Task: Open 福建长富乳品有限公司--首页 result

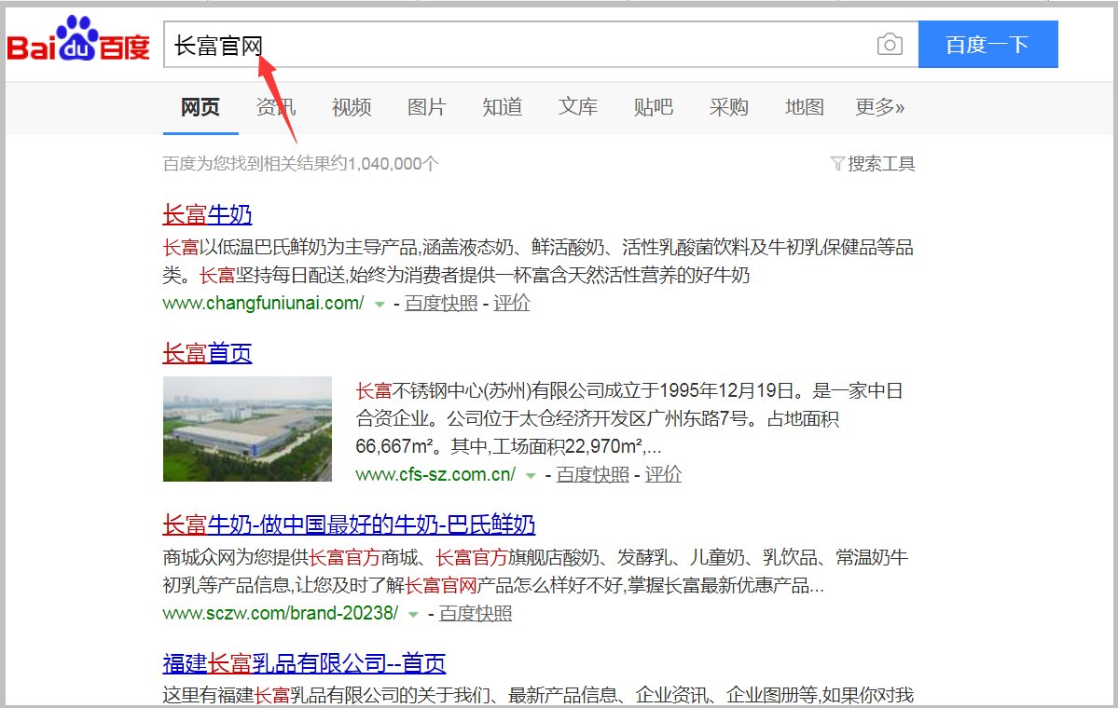Action: (x=303, y=663)
